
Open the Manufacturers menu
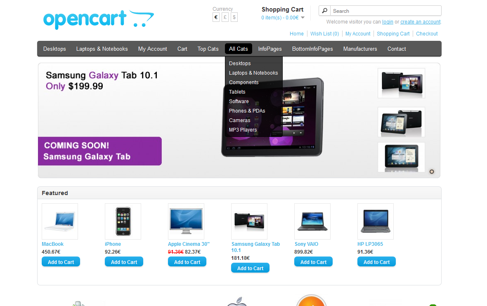coord(360,49)
